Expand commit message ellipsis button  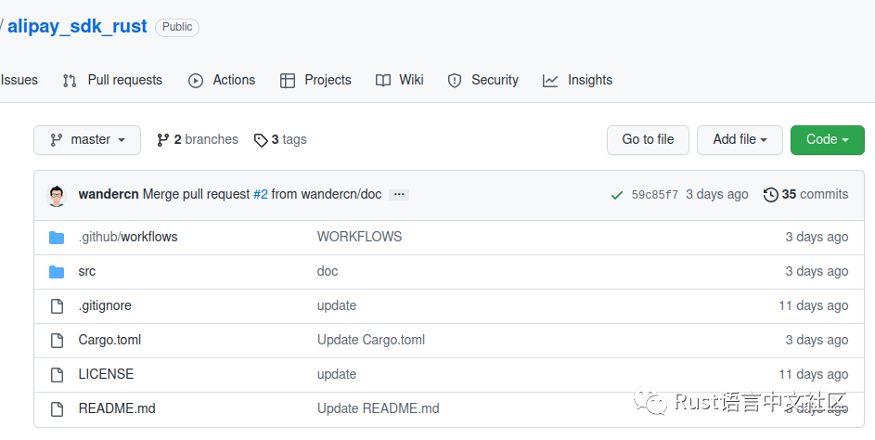(x=399, y=194)
